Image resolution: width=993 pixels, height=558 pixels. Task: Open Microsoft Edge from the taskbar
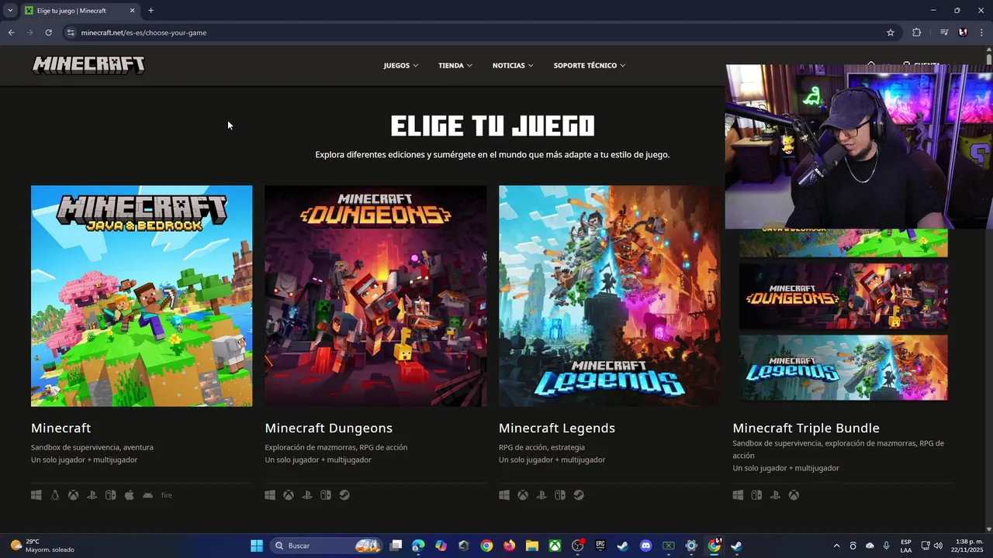pos(418,546)
